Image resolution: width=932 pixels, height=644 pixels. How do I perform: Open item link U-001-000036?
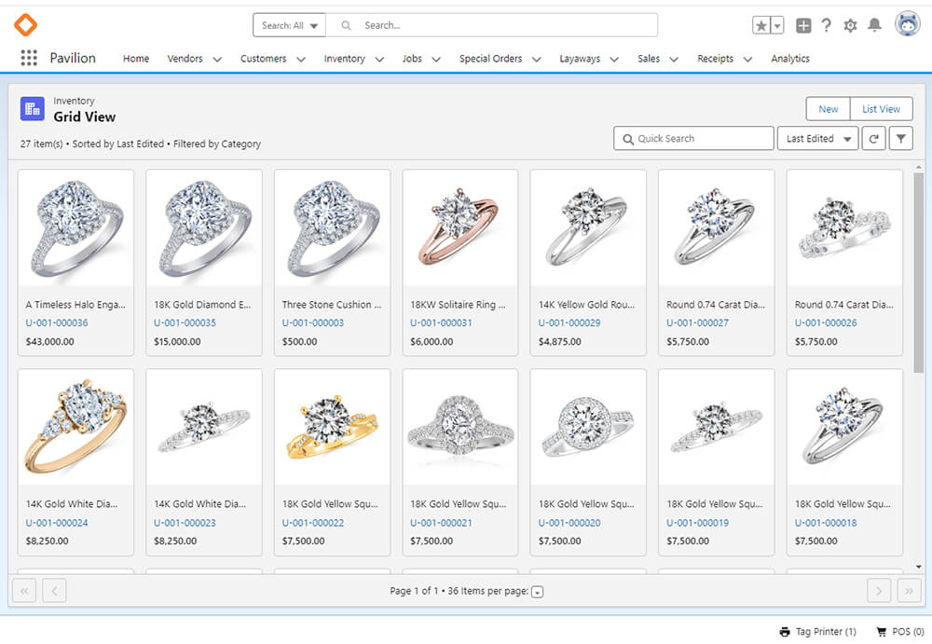tap(57, 322)
